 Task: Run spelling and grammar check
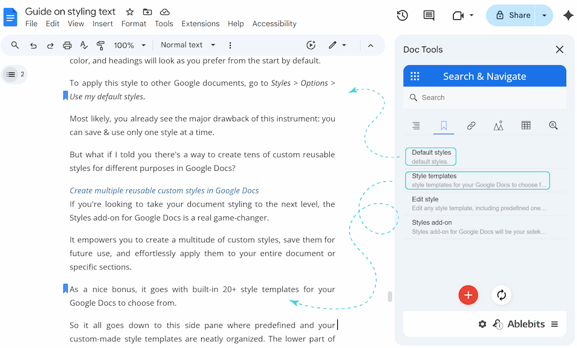click(x=84, y=45)
